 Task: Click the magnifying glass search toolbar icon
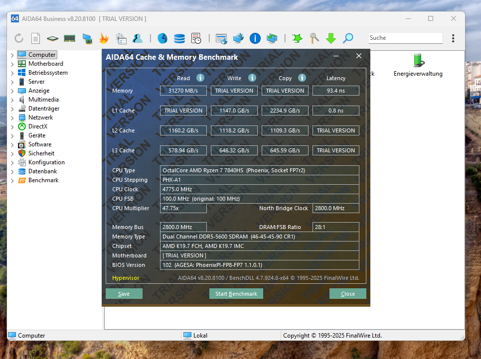point(348,38)
